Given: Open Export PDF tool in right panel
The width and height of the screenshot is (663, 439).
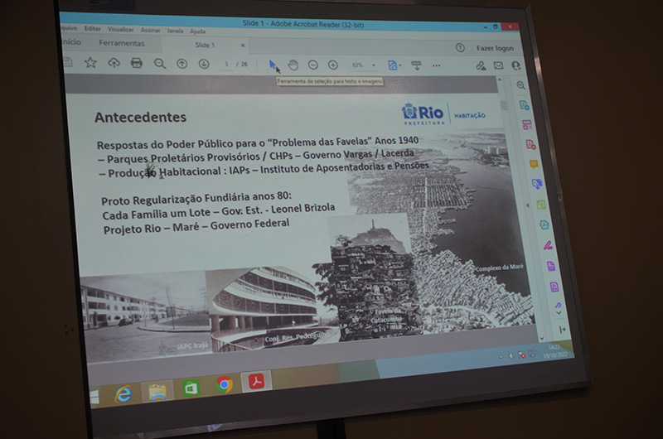Looking at the screenshot, I should [524, 105].
